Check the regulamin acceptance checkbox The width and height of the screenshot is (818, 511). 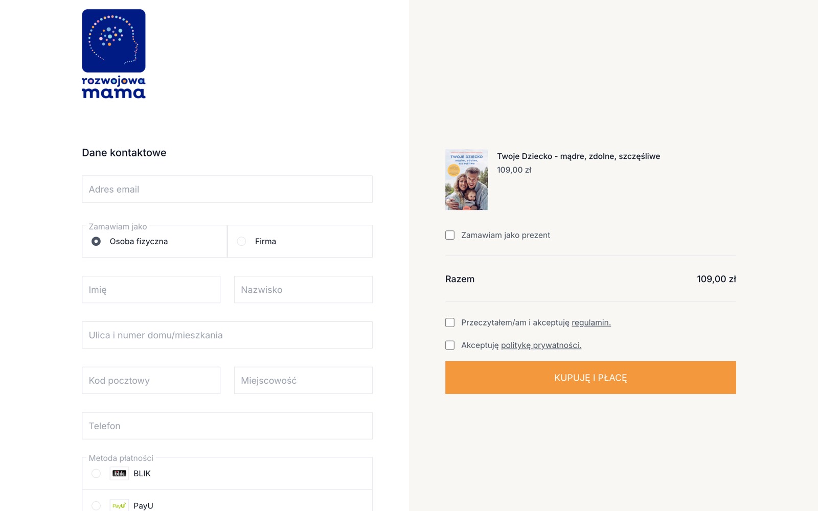[450, 322]
